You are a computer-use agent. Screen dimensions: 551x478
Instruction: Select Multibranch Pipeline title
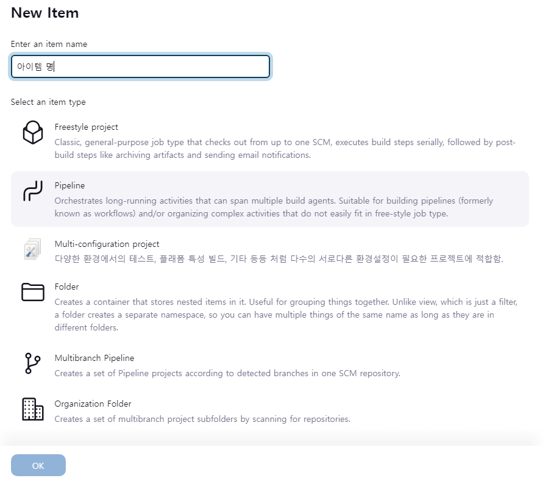[x=94, y=358]
